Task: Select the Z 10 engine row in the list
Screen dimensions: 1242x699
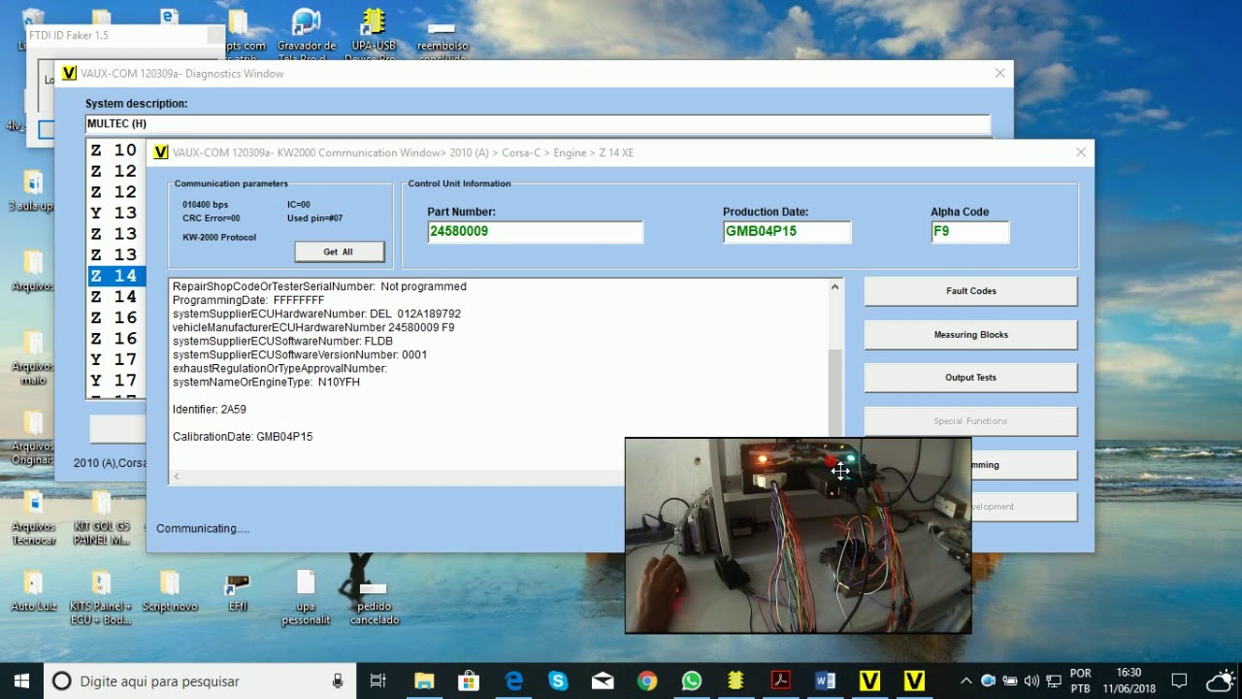Action: click(116, 150)
